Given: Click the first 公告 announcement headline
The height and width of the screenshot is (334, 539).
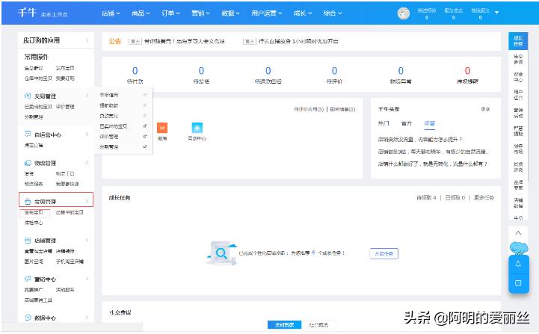Looking at the screenshot, I should (x=184, y=41).
